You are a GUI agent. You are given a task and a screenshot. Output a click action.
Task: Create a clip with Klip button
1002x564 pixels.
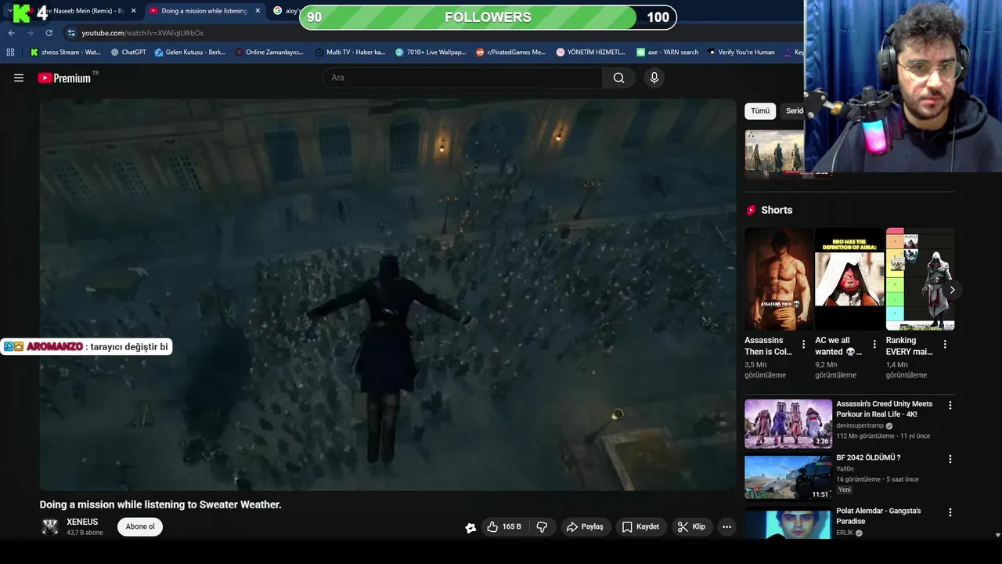(x=691, y=526)
